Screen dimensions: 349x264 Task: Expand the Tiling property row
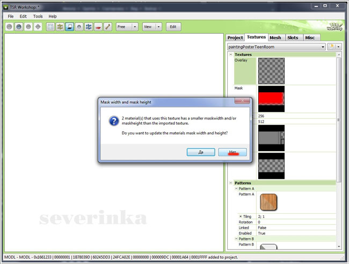[241, 216]
